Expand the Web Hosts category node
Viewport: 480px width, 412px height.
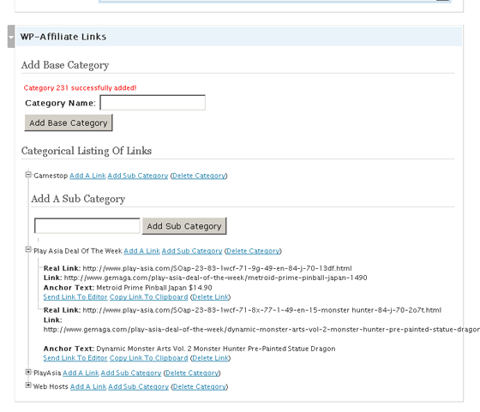point(28,385)
